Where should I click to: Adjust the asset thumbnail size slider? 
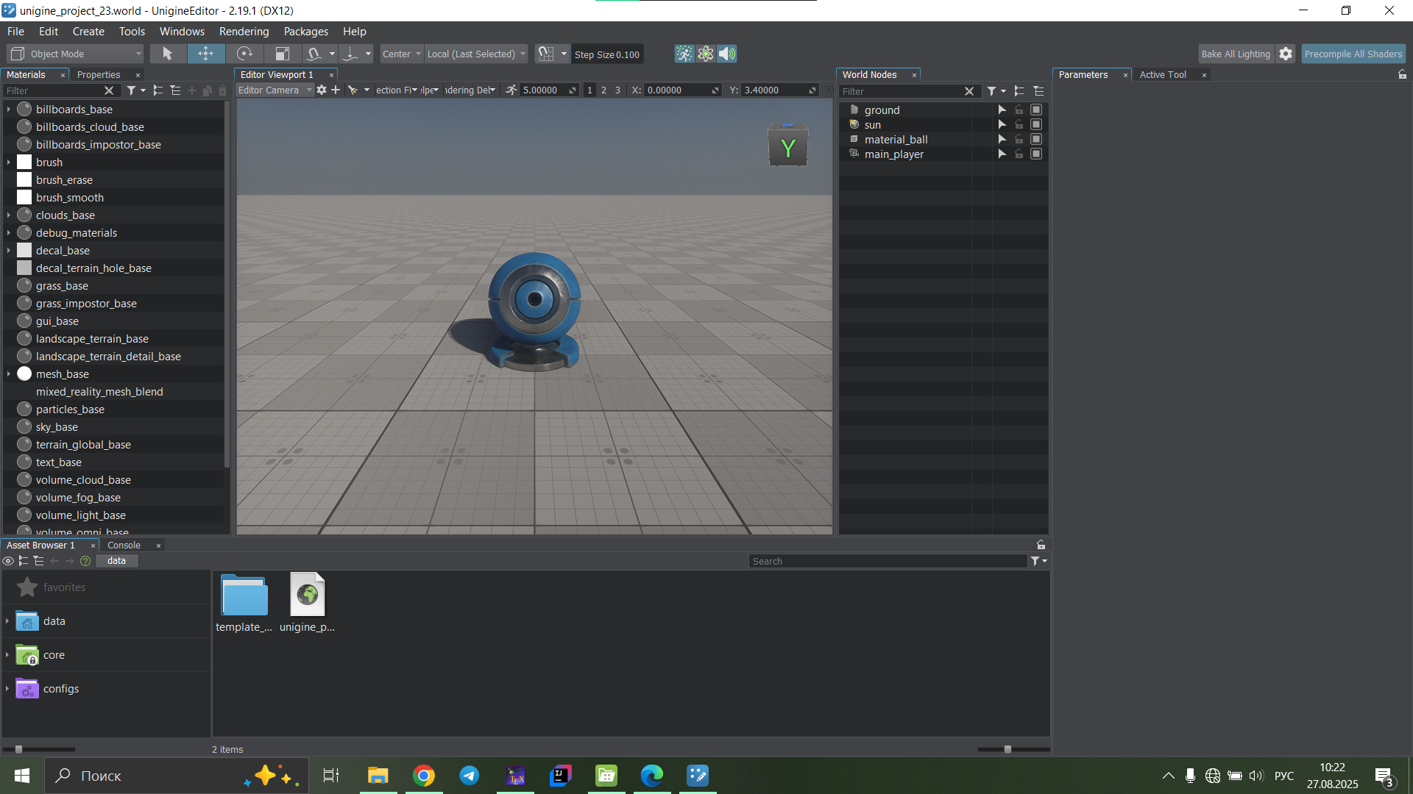1007,749
